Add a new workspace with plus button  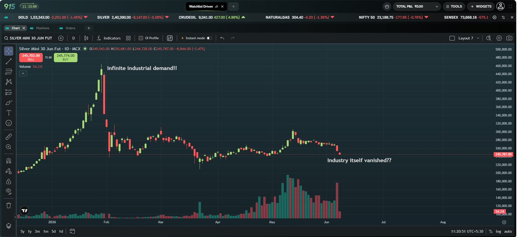(x=233, y=6)
